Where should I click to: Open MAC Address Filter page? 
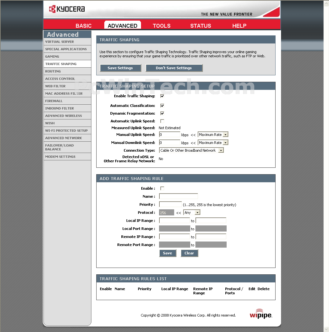tap(67, 94)
